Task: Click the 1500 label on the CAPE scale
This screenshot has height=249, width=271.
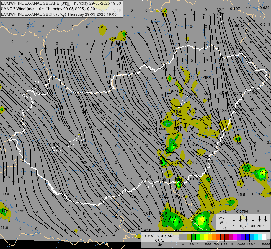Action: [x=233, y=244]
